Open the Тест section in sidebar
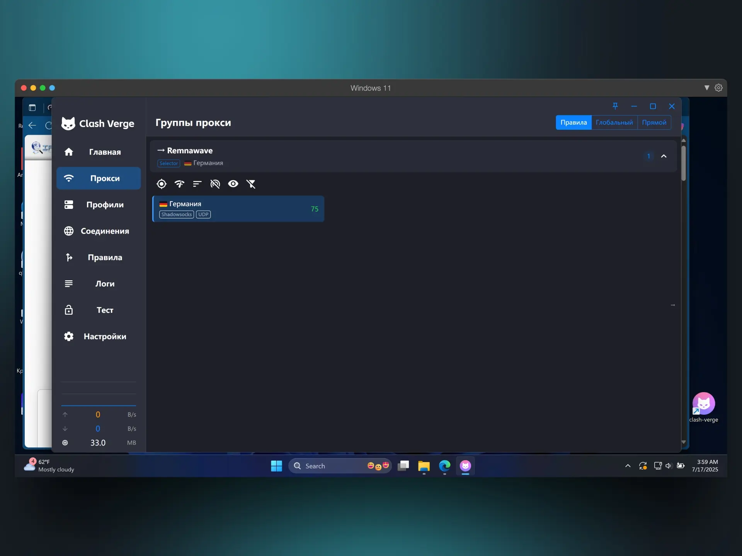 click(x=98, y=310)
